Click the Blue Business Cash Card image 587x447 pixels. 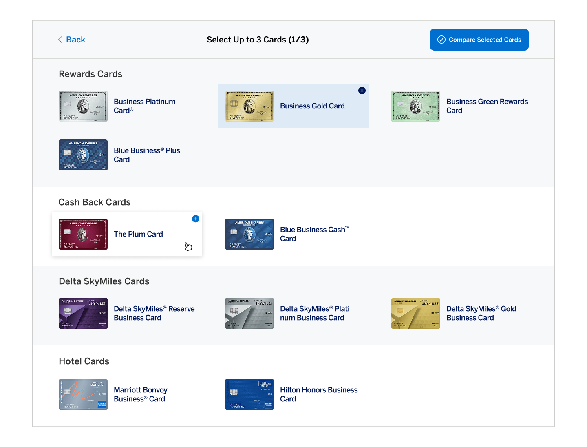coord(249,234)
